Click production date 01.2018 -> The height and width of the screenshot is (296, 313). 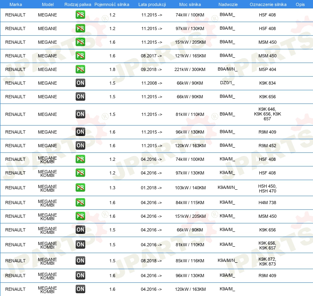[151, 188]
